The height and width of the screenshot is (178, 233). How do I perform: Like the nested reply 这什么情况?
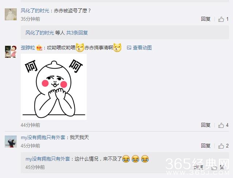pos(214,167)
